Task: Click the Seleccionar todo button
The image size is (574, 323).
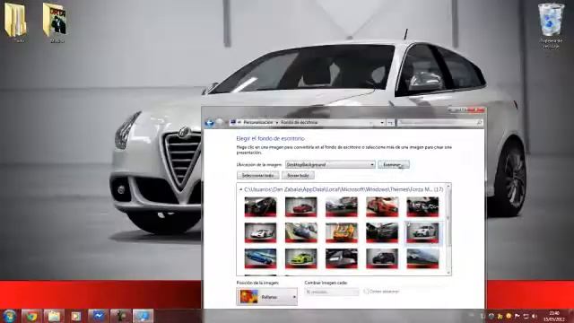Action: (257, 176)
